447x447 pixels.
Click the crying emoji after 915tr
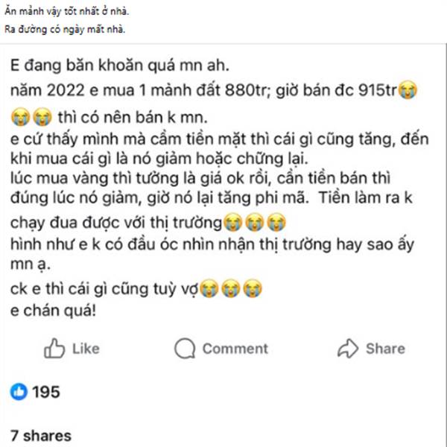[408, 89]
